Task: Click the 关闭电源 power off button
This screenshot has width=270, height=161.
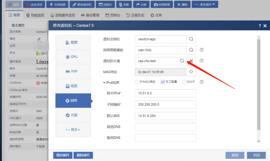Action: click(x=57, y=5)
